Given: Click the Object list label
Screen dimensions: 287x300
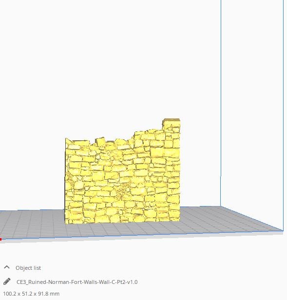Looking at the screenshot, I should pos(28,268).
